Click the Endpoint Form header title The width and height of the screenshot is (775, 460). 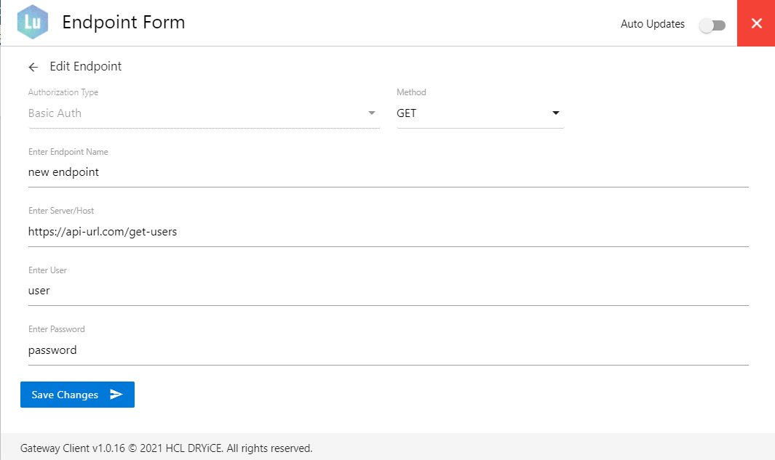[x=124, y=22]
